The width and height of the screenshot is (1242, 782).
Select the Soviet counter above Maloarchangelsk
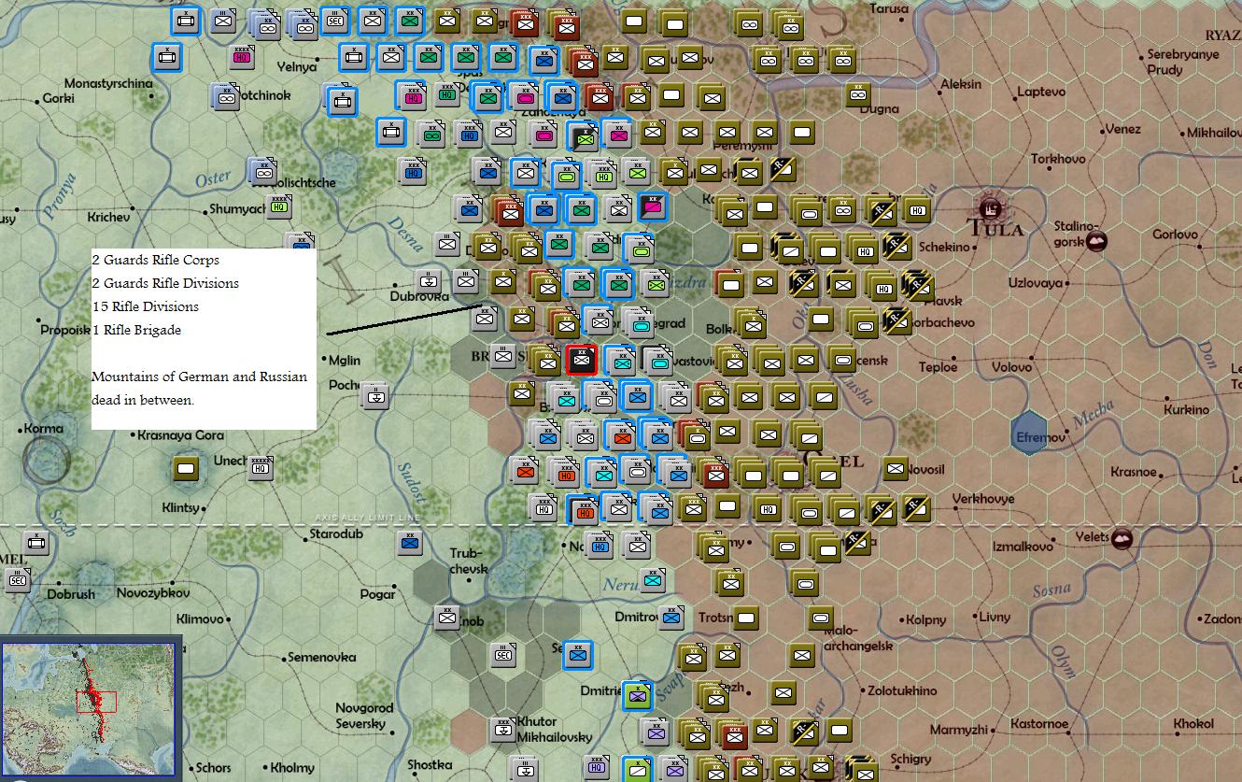[821, 618]
